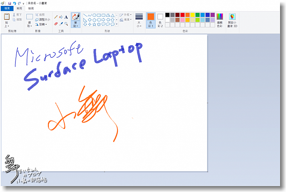Pick the Left arrow shape
This screenshot has height=192, width=286.
coord(108,20)
